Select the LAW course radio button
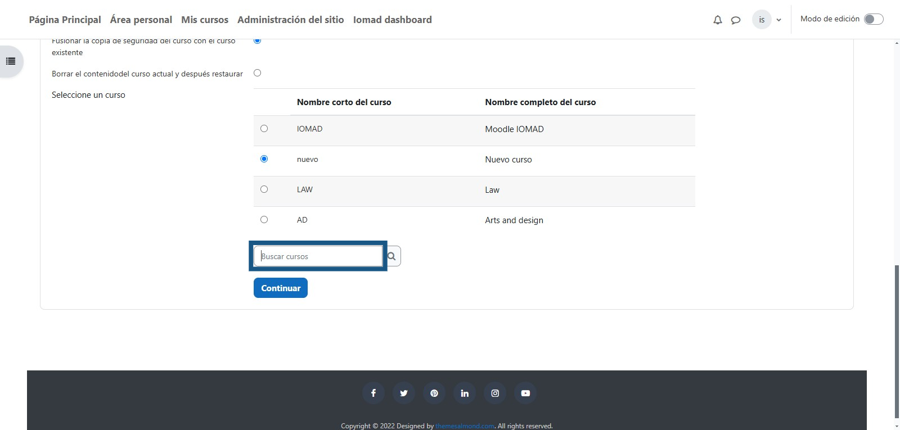Image resolution: width=900 pixels, height=430 pixels. [264, 189]
